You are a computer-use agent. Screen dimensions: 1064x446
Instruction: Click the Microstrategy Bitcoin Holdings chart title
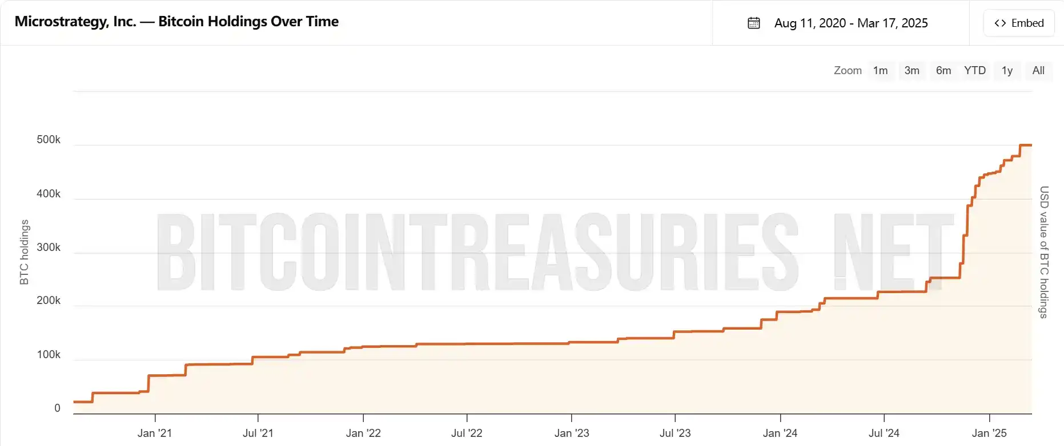pyautogui.click(x=176, y=22)
